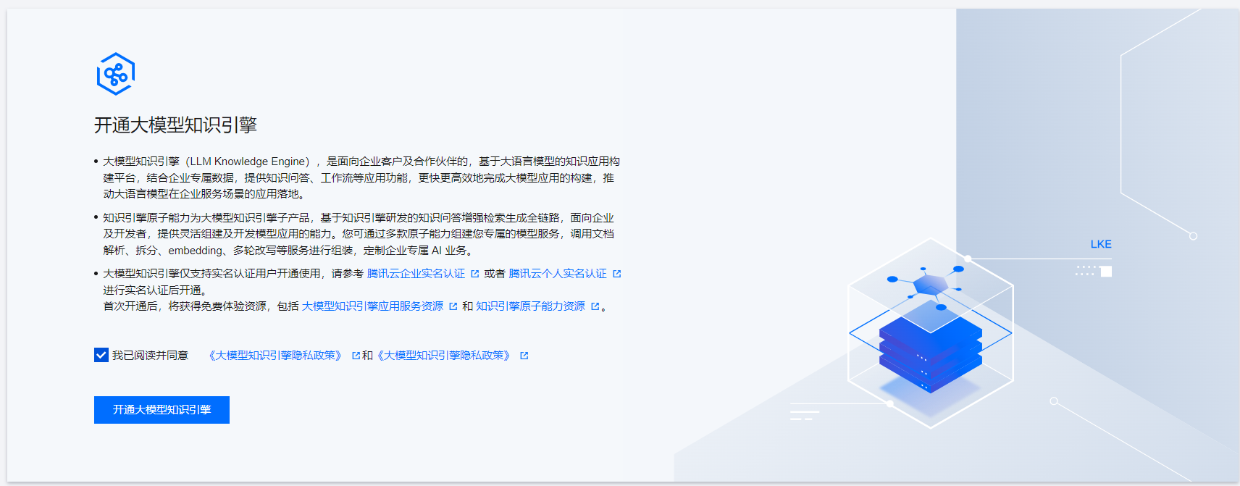Open the 腾讯云个人实名认证 link
This screenshot has width=1240, height=486.
tap(558, 274)
